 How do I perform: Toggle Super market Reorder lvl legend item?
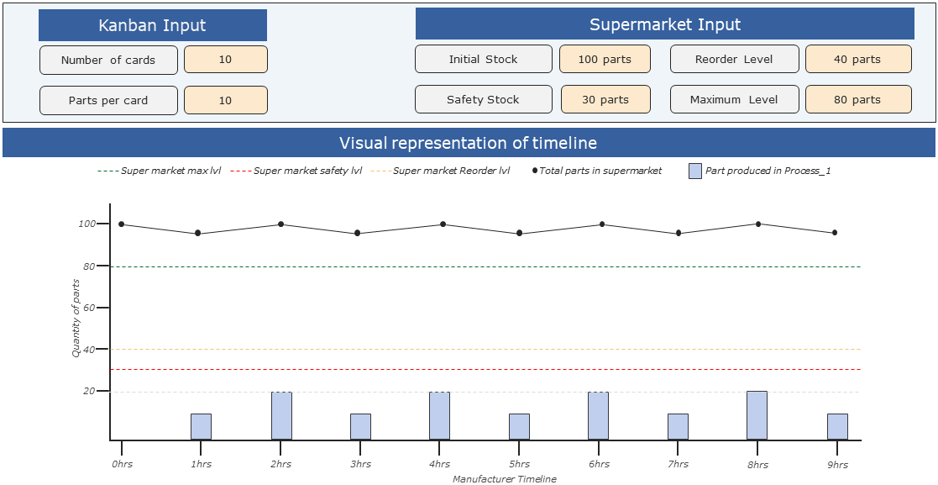point(440,171)
